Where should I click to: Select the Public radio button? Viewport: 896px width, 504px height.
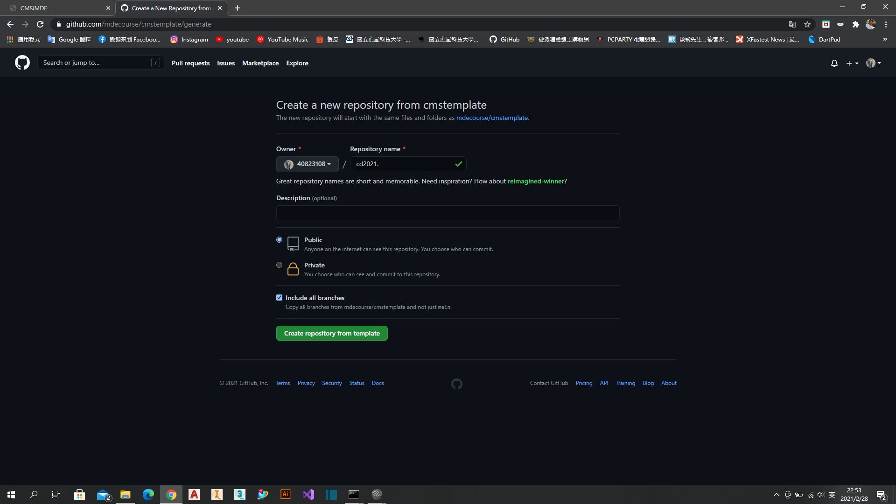[279, 240]
